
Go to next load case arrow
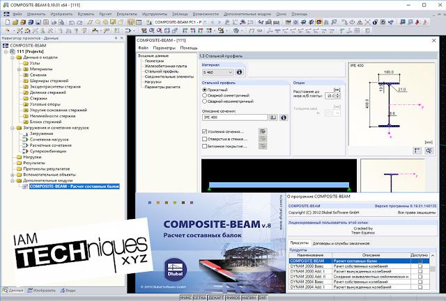coord(220,22)
